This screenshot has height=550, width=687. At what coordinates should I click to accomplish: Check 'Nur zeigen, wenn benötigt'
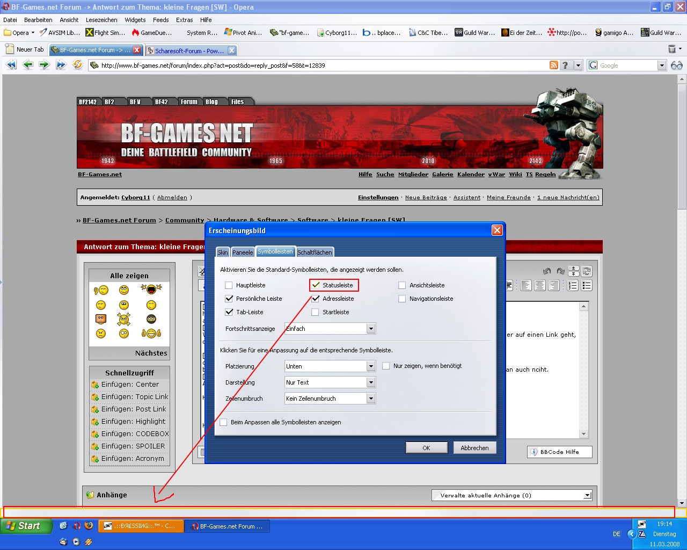[386, 366]
